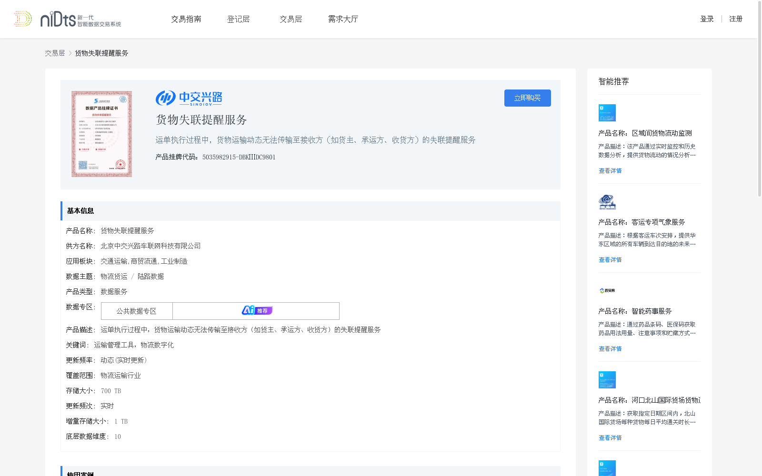762x476 pixels.
Task: Open the 交易指南 menu
Action: click(x=186, y=19)
